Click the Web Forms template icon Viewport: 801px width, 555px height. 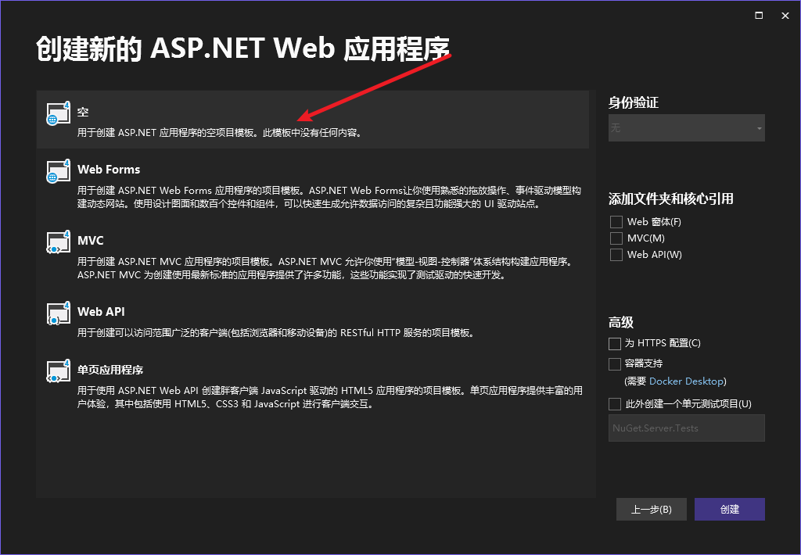pos(58,171)
